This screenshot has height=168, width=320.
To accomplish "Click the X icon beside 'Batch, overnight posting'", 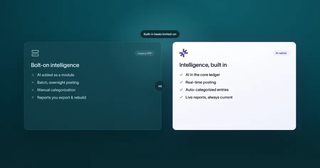I will pos(33,82).
